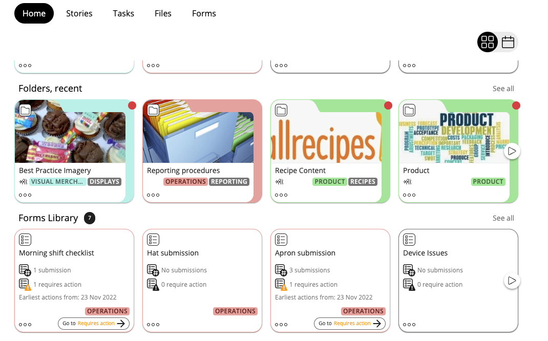Open more options on Recipe Content
This screenshot has height=341, width=548.
tap(281, 195)
